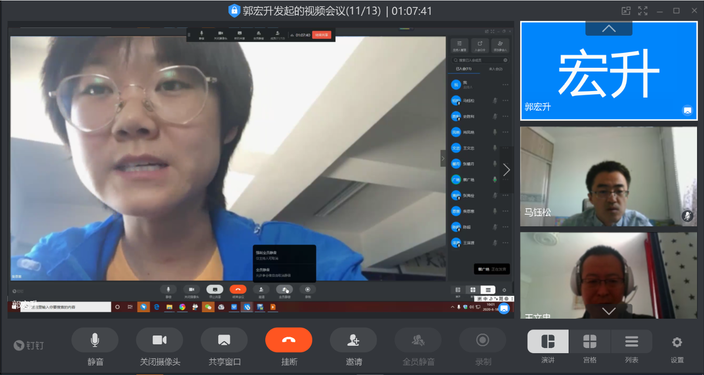Expand shared screen panel with right arrow
This screenshot has width=704, height=375.
(x=507, y=170)
